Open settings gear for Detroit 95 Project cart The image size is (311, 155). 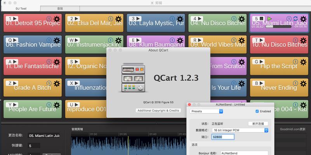click(57, 19)
